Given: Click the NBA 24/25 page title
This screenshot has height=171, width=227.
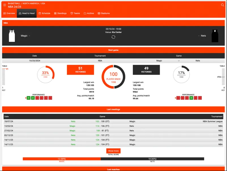Looking at the screenshot, I should pyautogui.click(x=14, y=7).
